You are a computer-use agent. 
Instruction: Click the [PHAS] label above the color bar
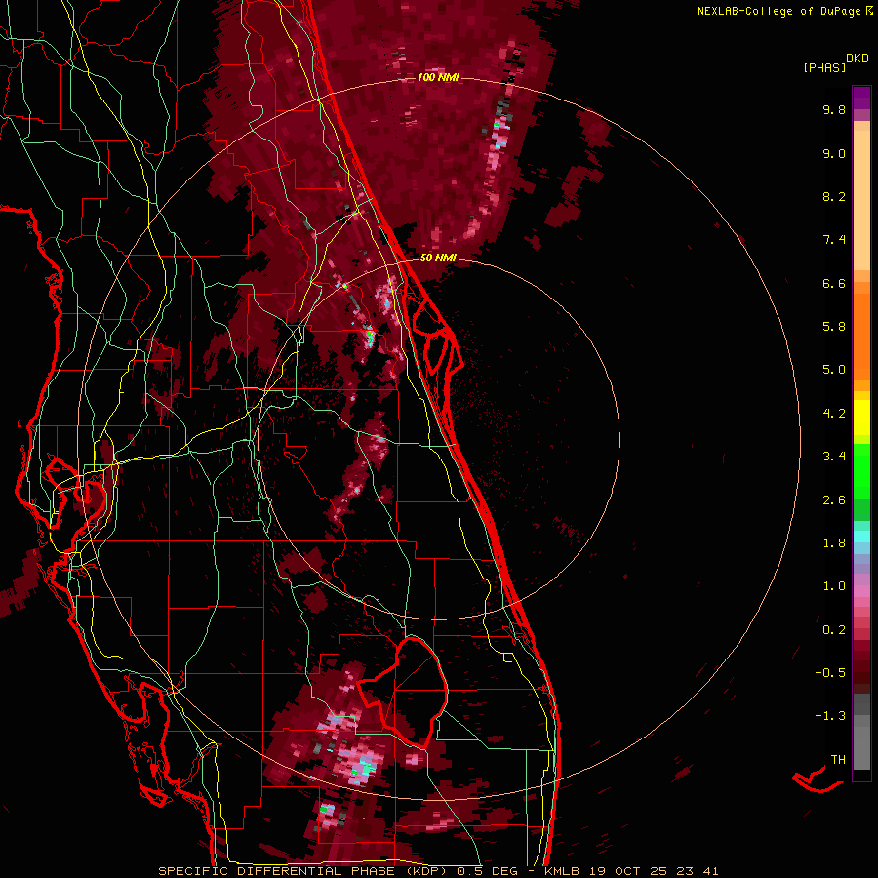pyautogui.click(x=824, y=67)
